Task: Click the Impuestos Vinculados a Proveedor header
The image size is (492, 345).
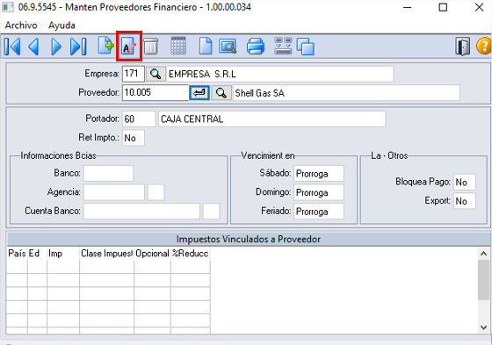Action: [248, 240]
